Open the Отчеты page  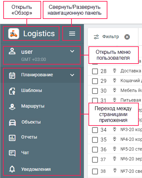pos(29,137)
